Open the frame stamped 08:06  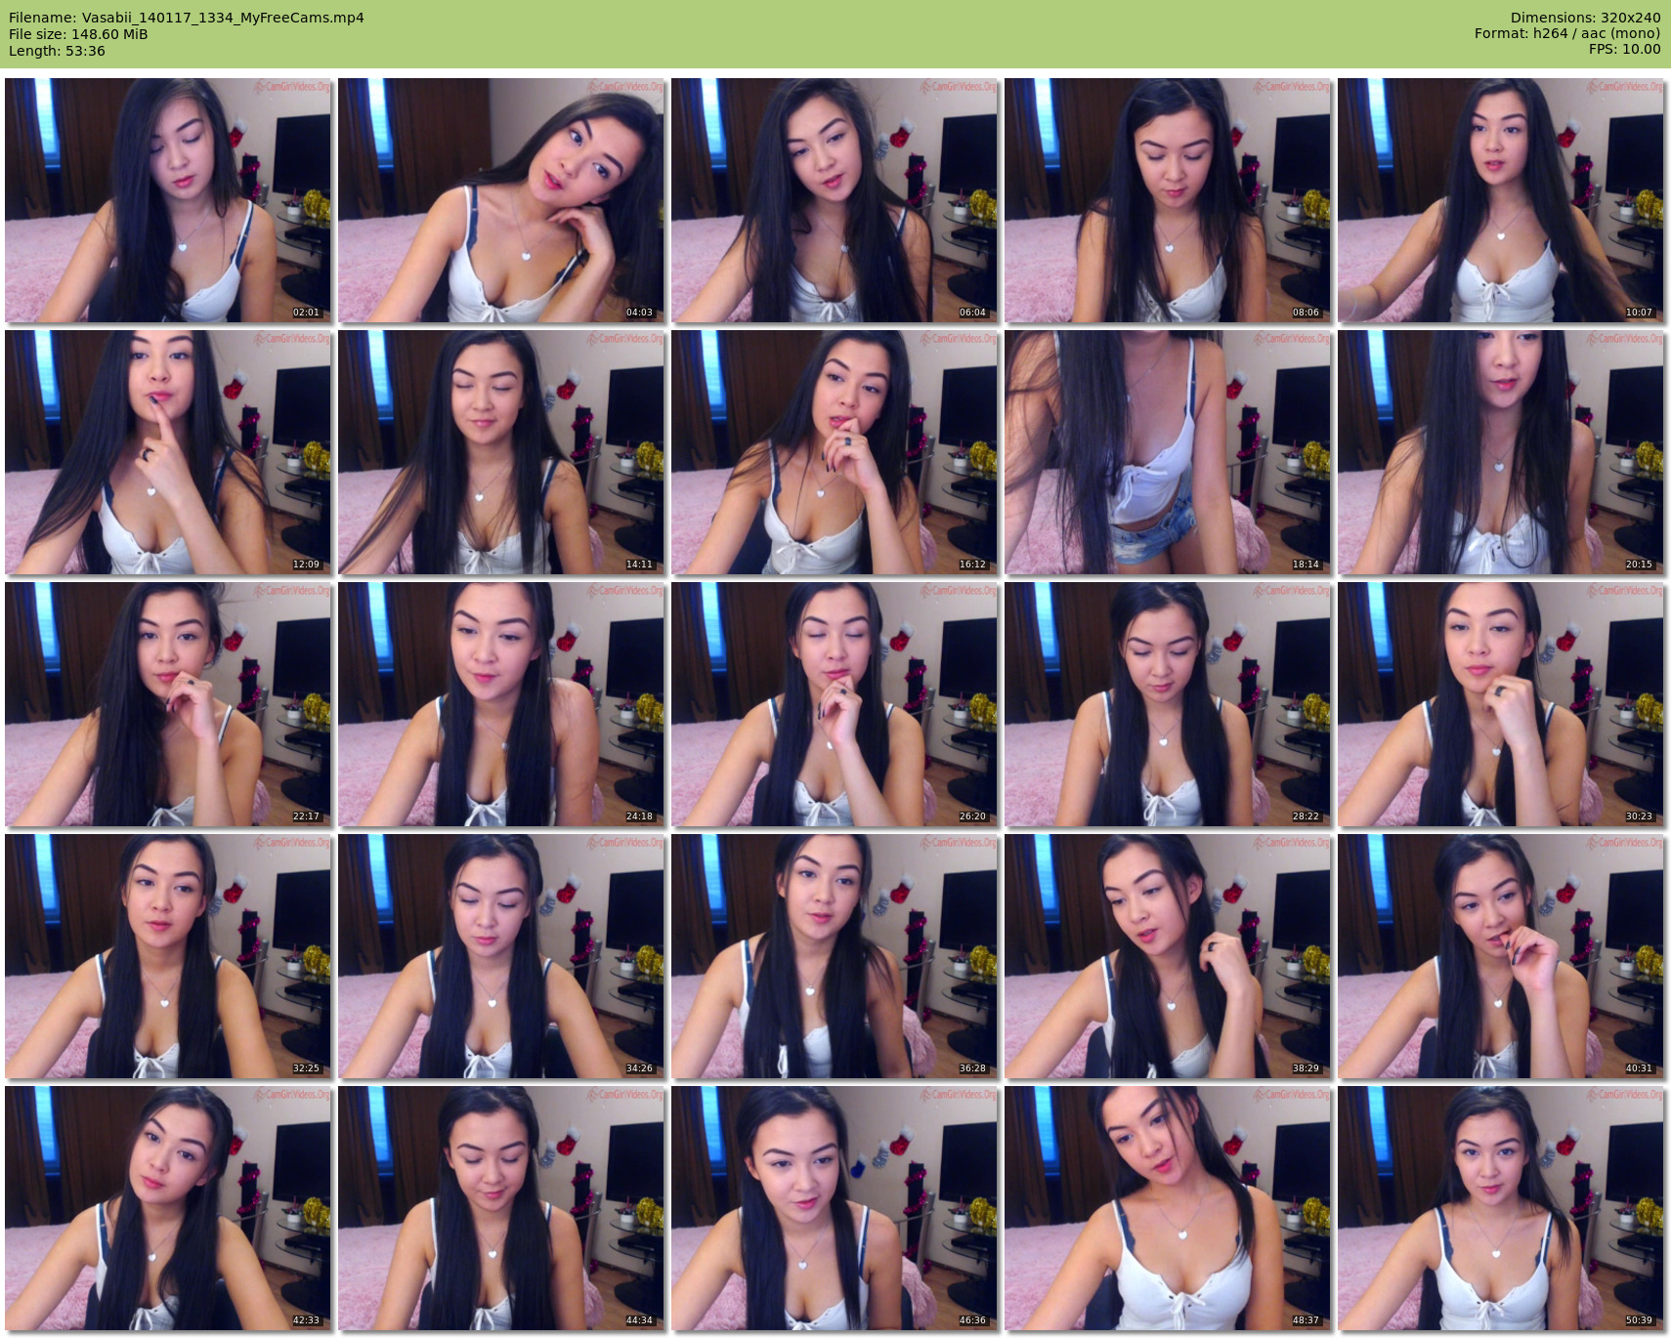point(1168,200)
